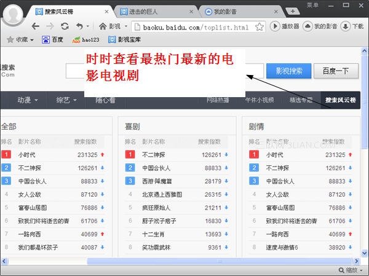The image size is (369, 276).
Task: Click the undo restore arrow icon
Action: pyautogui.click(x=79, y=26)
